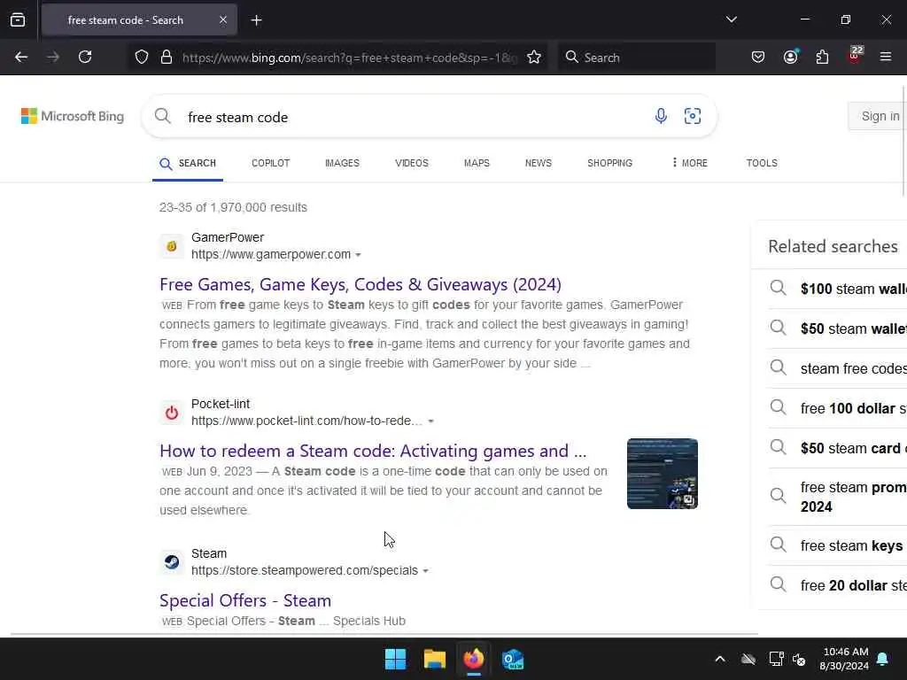Click the Microsoft Bing logo

pos(73,116)
